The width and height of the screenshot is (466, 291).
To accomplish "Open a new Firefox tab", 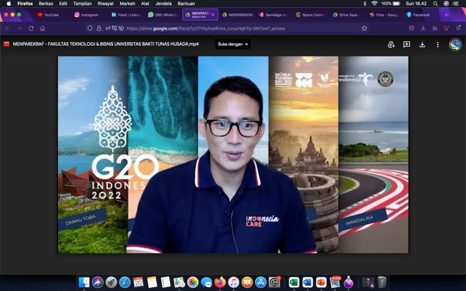I will tap(446, 15).
